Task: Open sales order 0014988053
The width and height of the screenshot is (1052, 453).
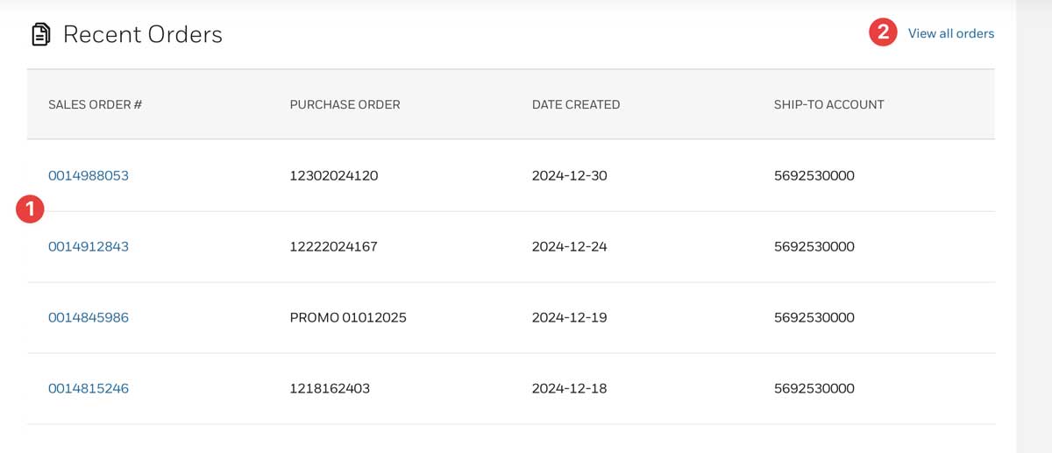Action: click(89, 175)
